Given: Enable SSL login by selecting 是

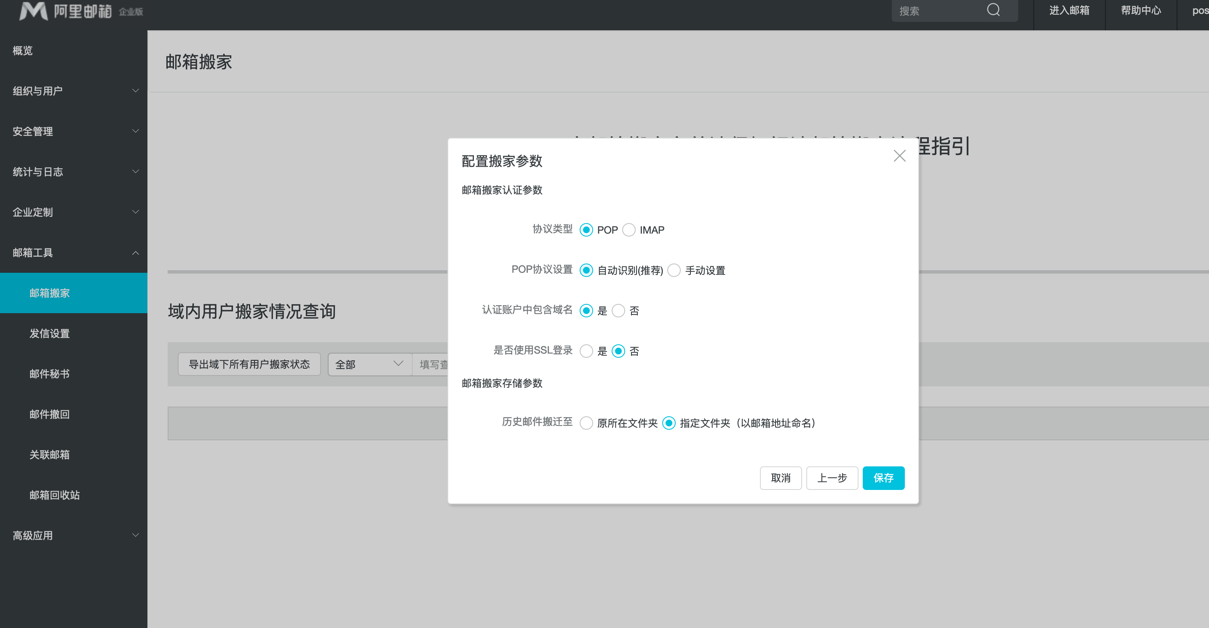Looking at the screenshot, I should click(586, 351).
